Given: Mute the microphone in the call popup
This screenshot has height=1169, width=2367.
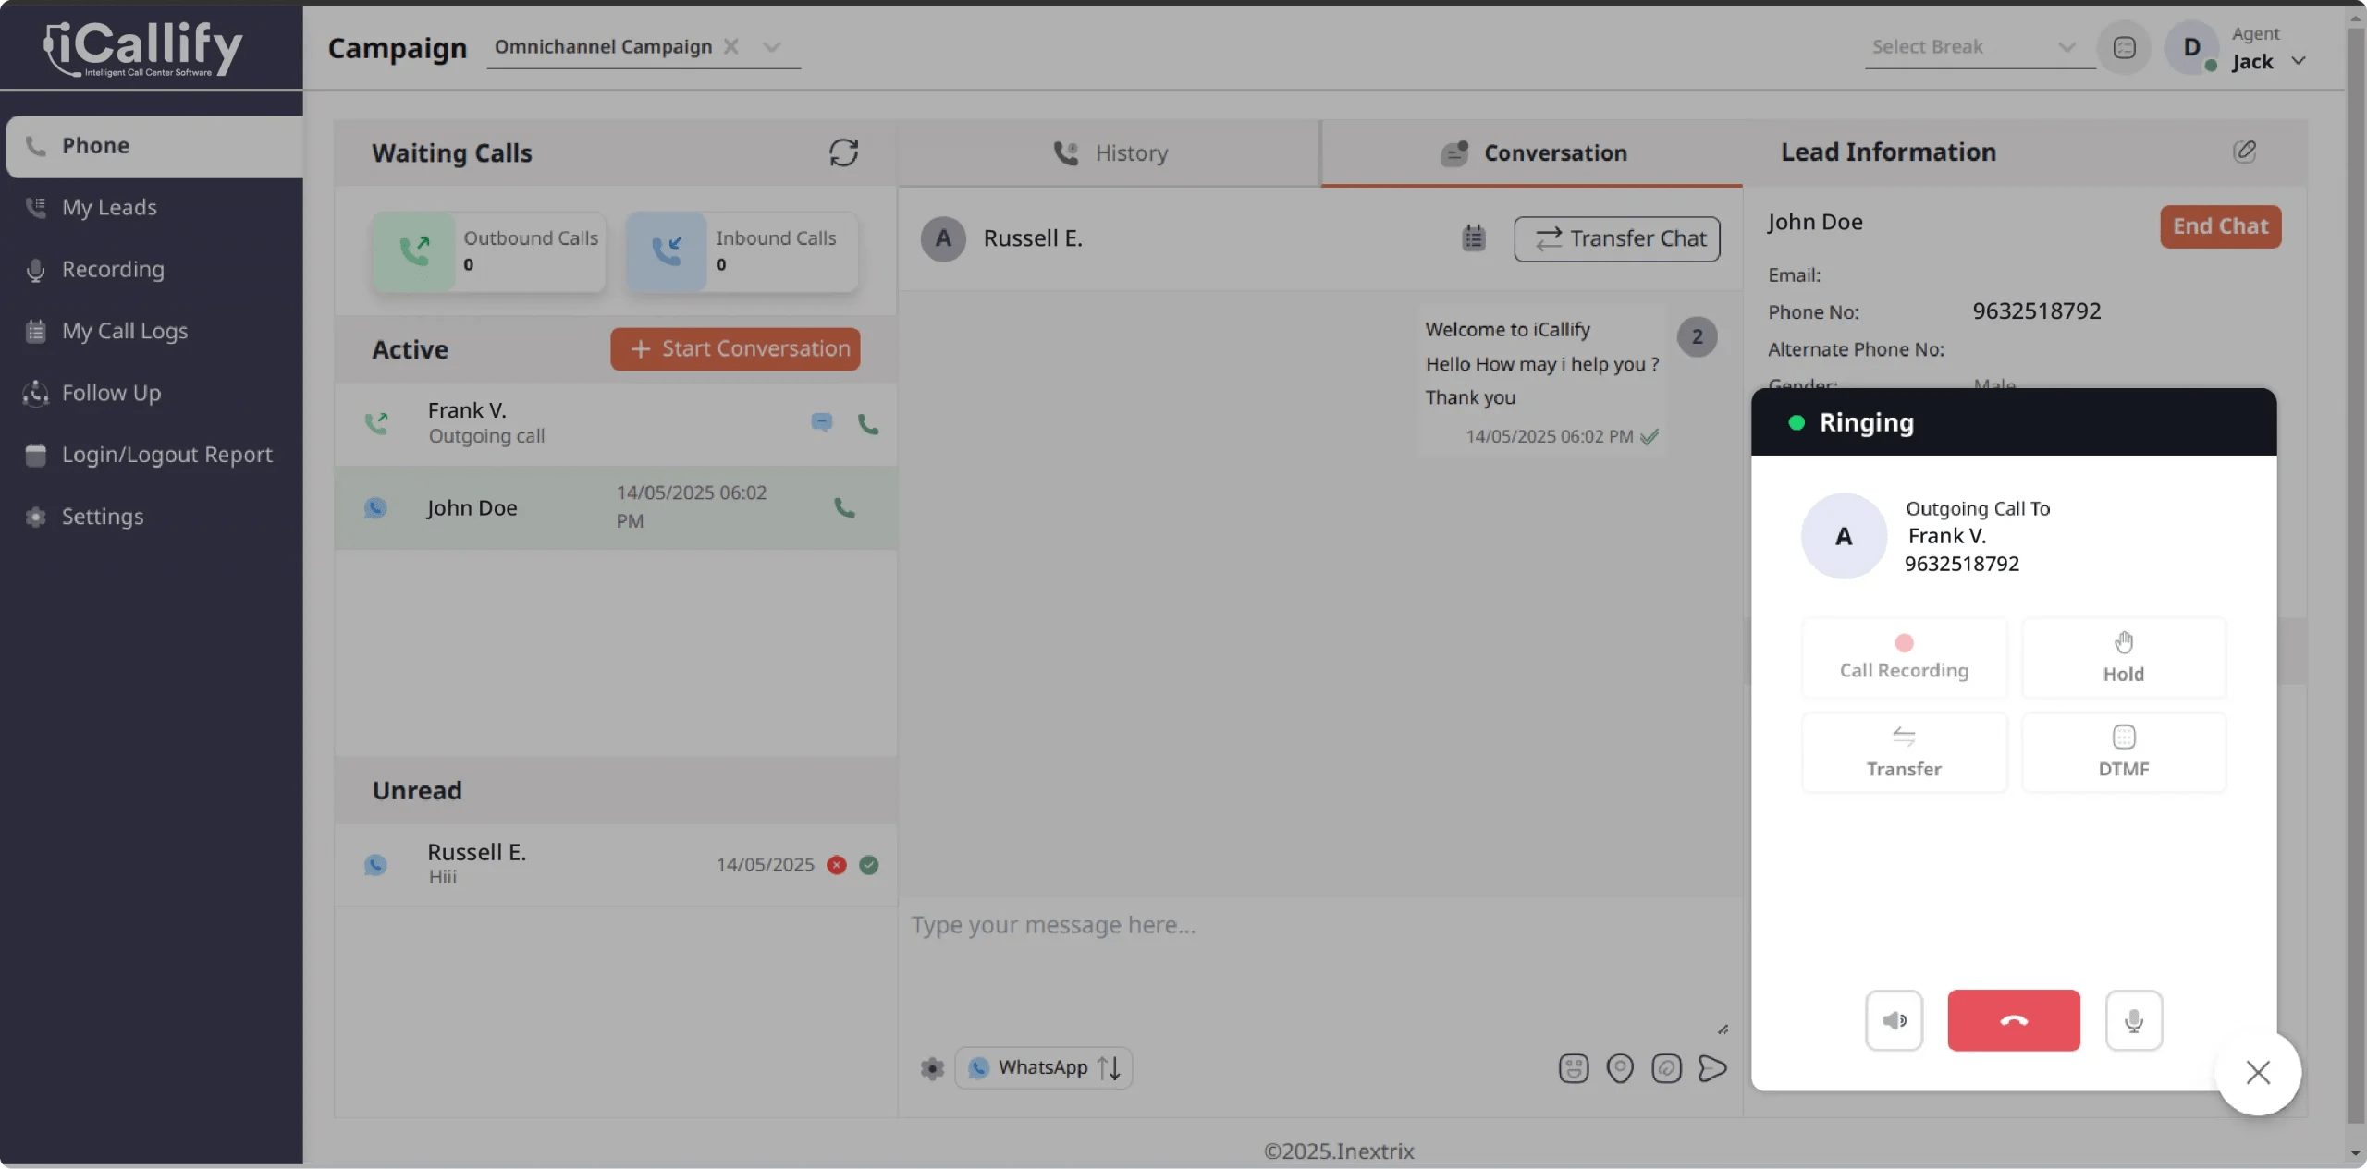Looking at the screenshot, I should (x=2133, y=1020).
